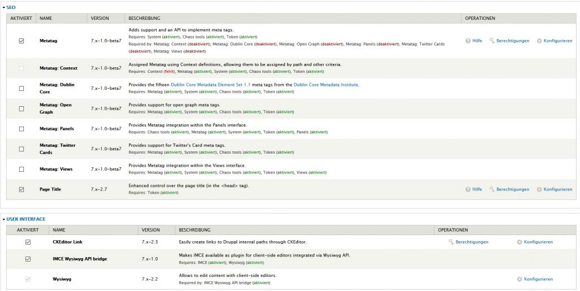
Task: Click the Konfigurieren gear icon for Page Title
Action: (x=539, y=189)
